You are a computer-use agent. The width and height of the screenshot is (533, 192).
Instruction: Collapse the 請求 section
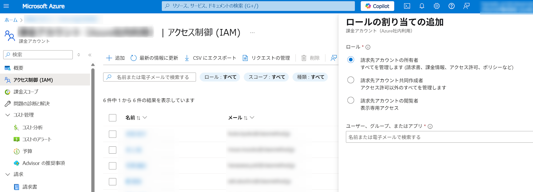(x=8, y=174)
